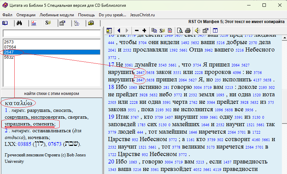This screenshot has width=287, height=174.
Task: Click Strong number 1096 after исполнится
Action: pyautogui.click(x=219, y=110)
